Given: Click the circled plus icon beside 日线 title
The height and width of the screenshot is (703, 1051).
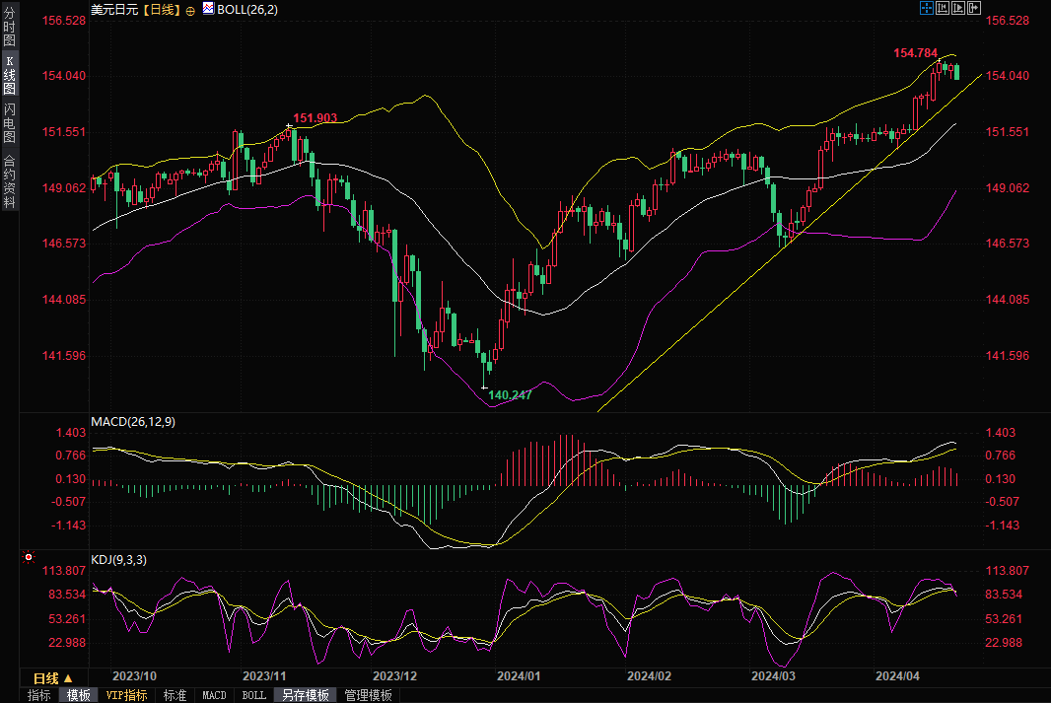Looking at the screenshot, I should (x=190, y=9).
